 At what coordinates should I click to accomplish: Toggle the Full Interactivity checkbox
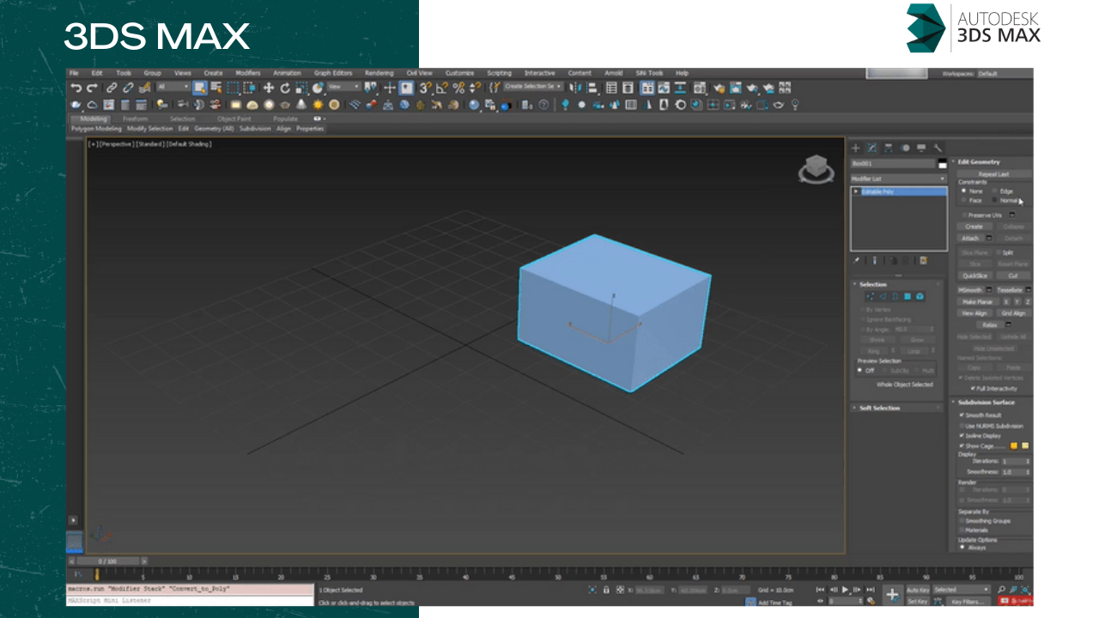point(973,388)
